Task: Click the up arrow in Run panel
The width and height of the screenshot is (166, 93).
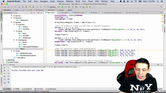Action: pyautogui.click(x=9, y=68)
